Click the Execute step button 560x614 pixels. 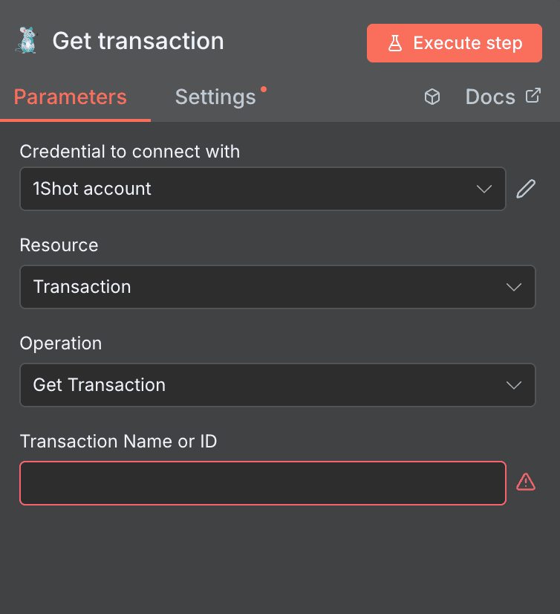[454, 42]
